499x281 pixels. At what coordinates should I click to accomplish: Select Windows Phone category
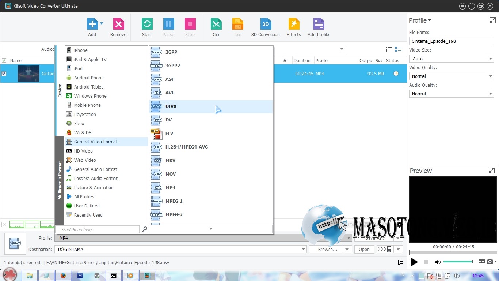[106, 96]
